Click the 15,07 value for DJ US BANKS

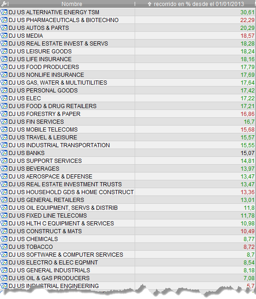tap(247, 153)
